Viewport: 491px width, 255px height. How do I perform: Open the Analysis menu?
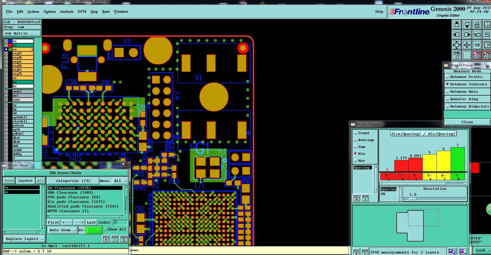[67, 11]
